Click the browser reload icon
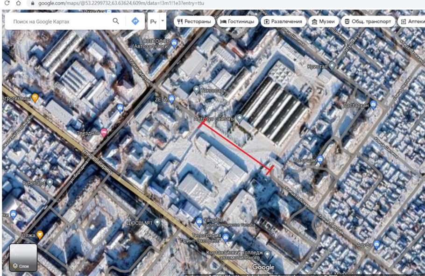This screenshot has height=276, width=425. click(7, 3)
